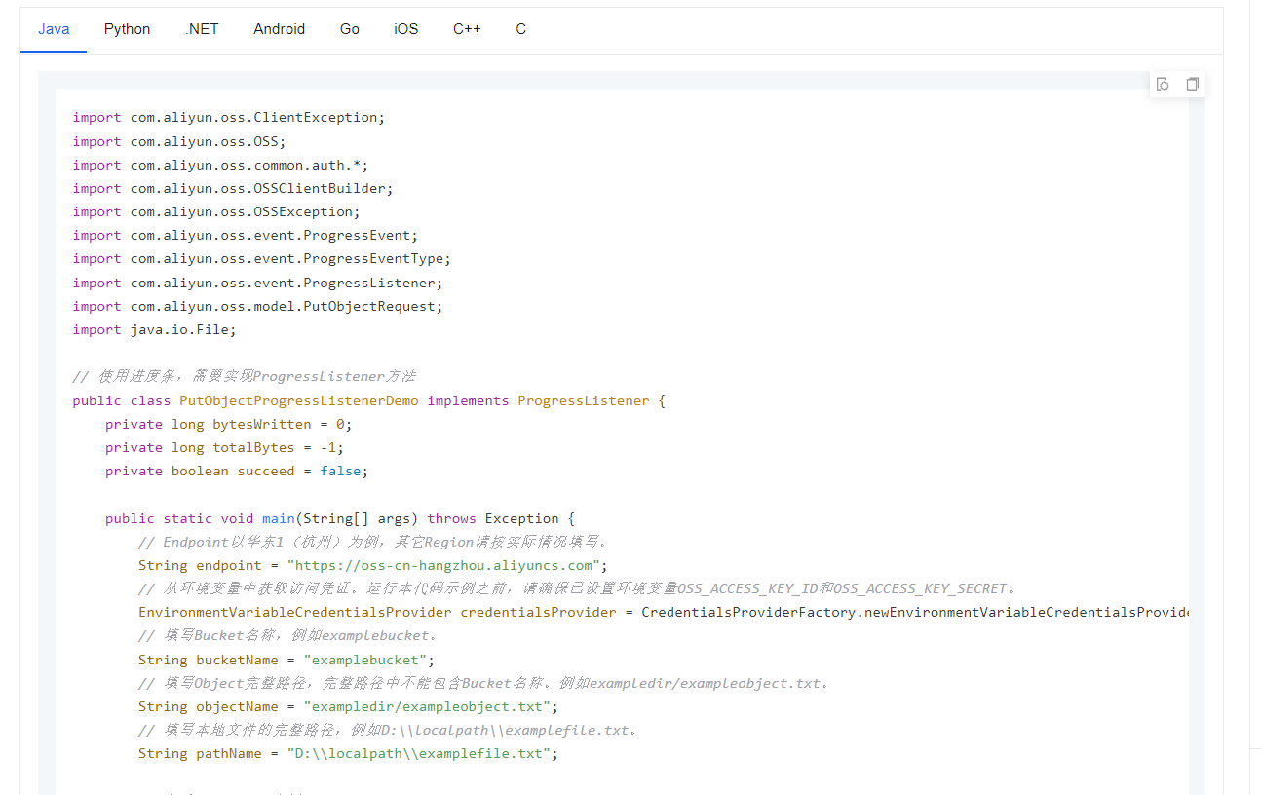Click the '填写Bucket名称' comment
The image size is (1261, 795).
click(x=287, y=635)
